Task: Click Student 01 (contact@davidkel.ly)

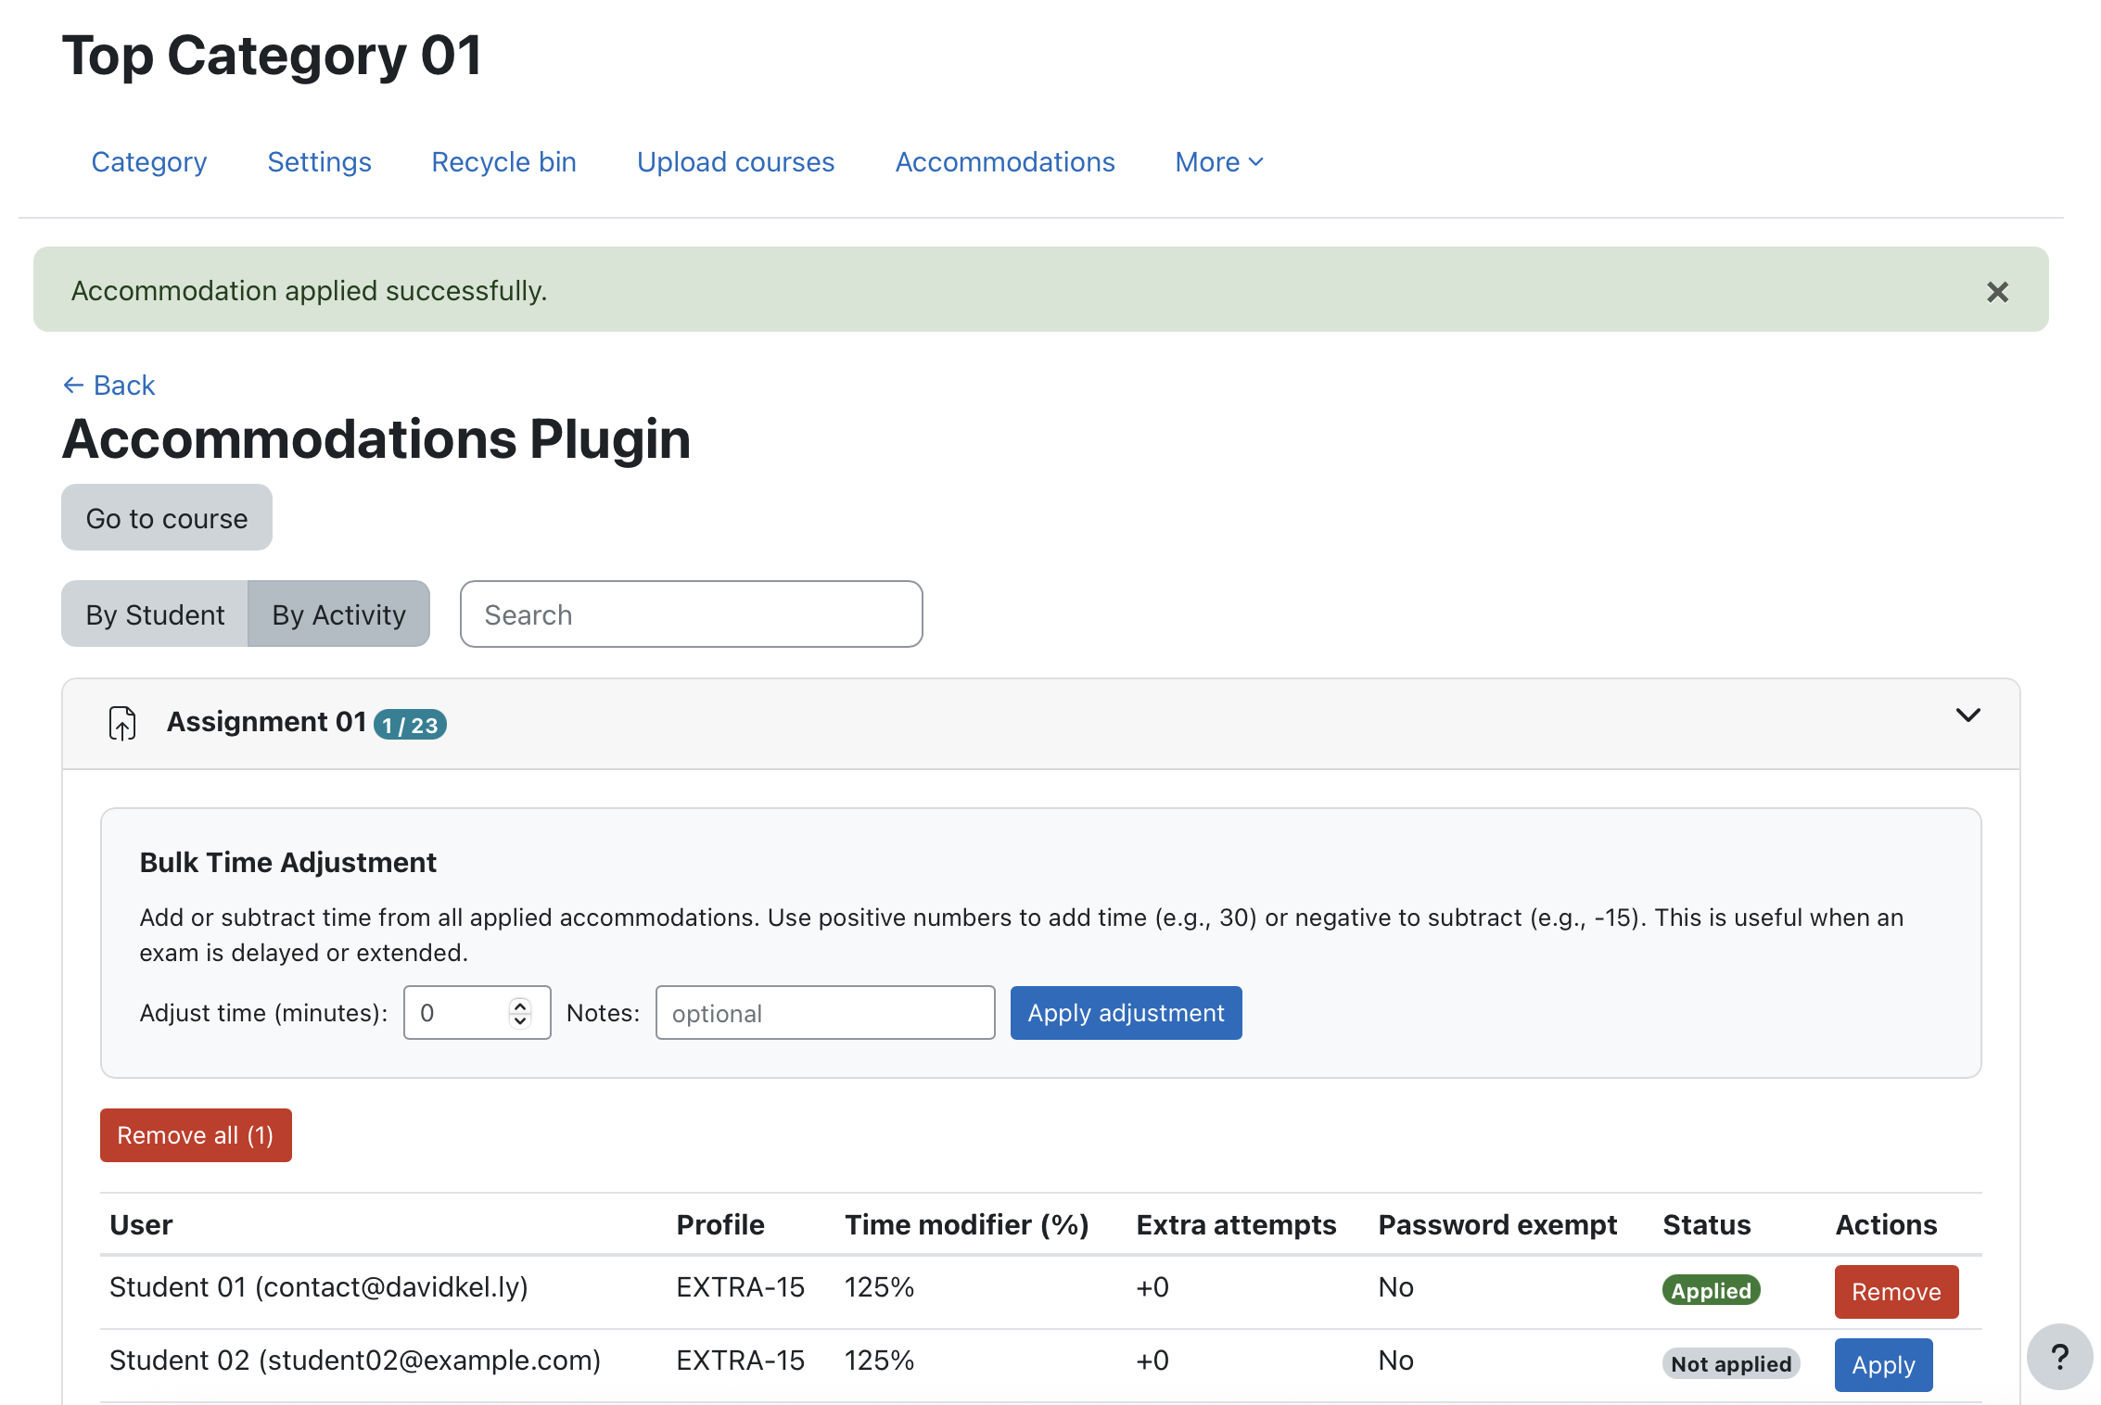Action: click(318, 1286)
